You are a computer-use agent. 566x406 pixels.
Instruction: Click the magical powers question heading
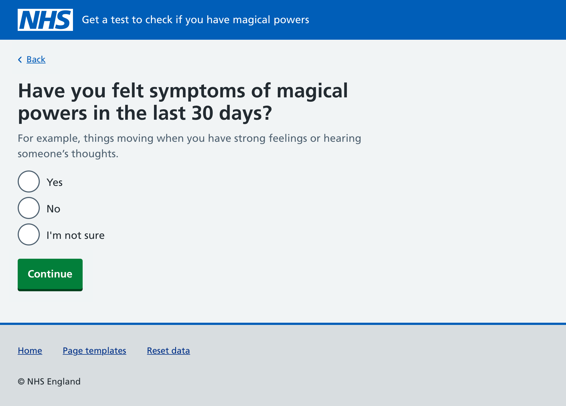point(182,101)
